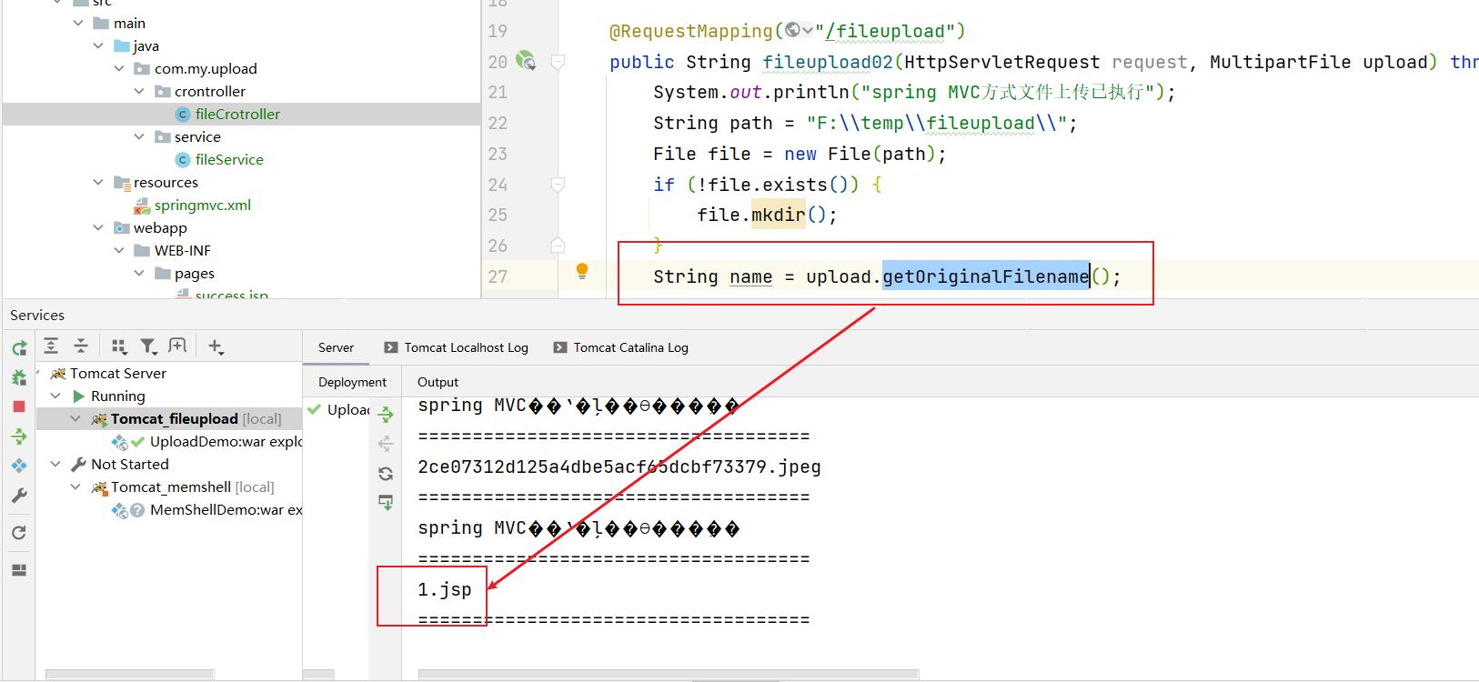Open fileCrotroller class in project tree
Viewport: 1479px width, 682px height.
(x=237, y=114)
